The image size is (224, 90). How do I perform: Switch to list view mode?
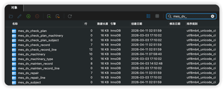point(148,16)
